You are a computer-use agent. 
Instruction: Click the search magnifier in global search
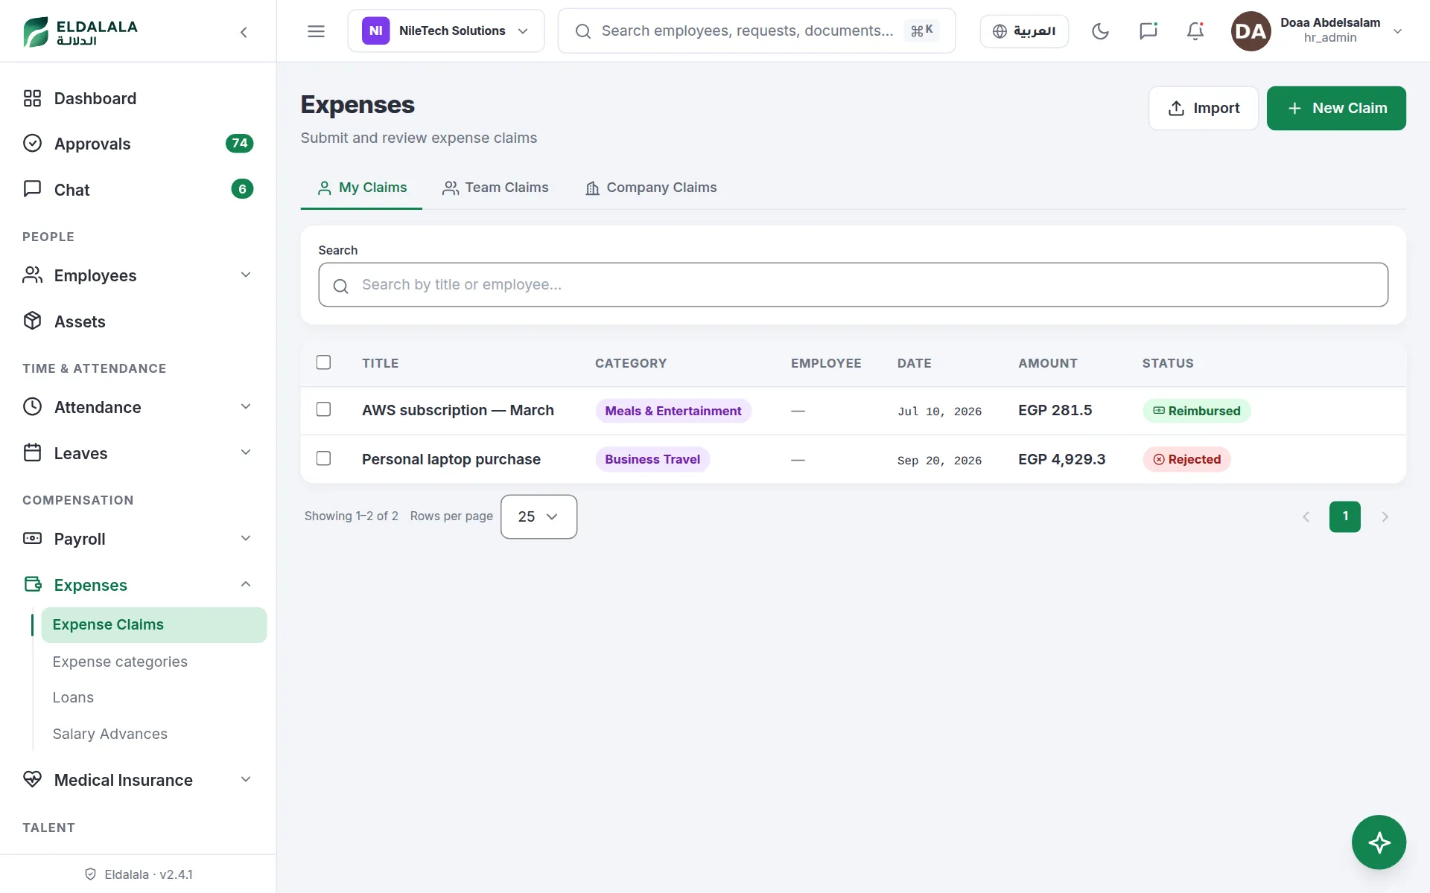(x=583, y=31)
